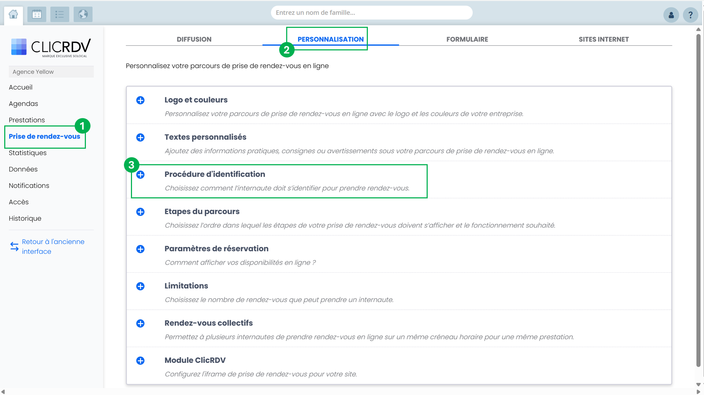704x395 pixels.
Task: Open the Sites Internet tab
Action: pyautogui.click(x=603, y=39)
